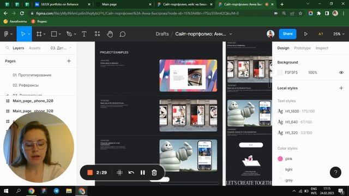Open the help question mark button
Viewport: 349px width, 196px height.
click(335, 172)
